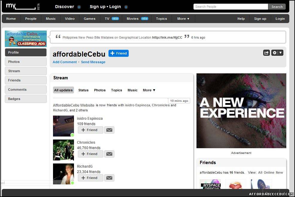Viewport: 295px width, 197px height.
Task: Select the Friends sidebar tab
Action: click(x=26, y=80)
